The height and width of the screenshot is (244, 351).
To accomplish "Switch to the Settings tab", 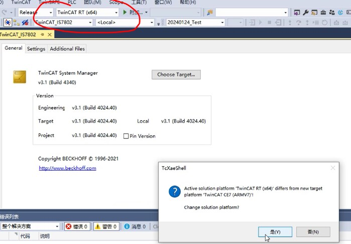I will click(36, 49).
